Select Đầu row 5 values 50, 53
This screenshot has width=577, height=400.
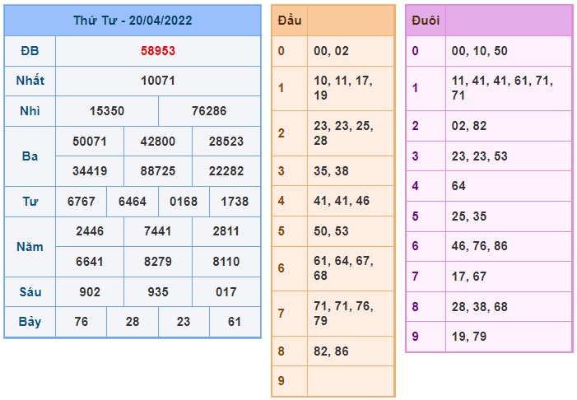coord(331,231)
